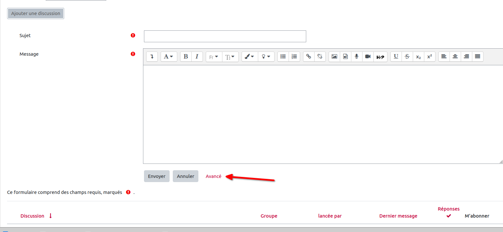503x232 pixels.
Task: Open the text color brush dropdown
Action: point(249,57)
